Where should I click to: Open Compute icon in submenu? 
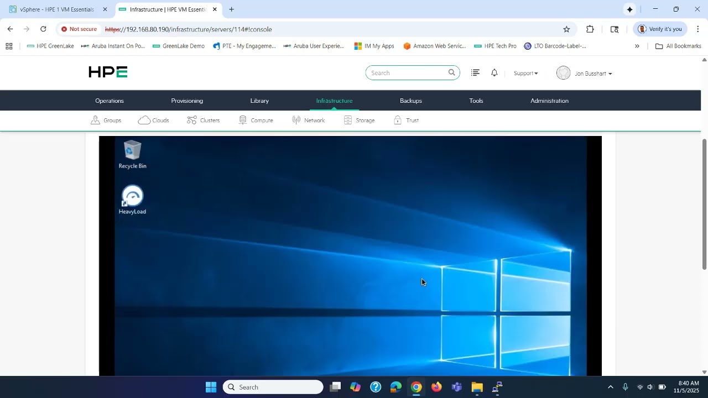tap(242, 120)
